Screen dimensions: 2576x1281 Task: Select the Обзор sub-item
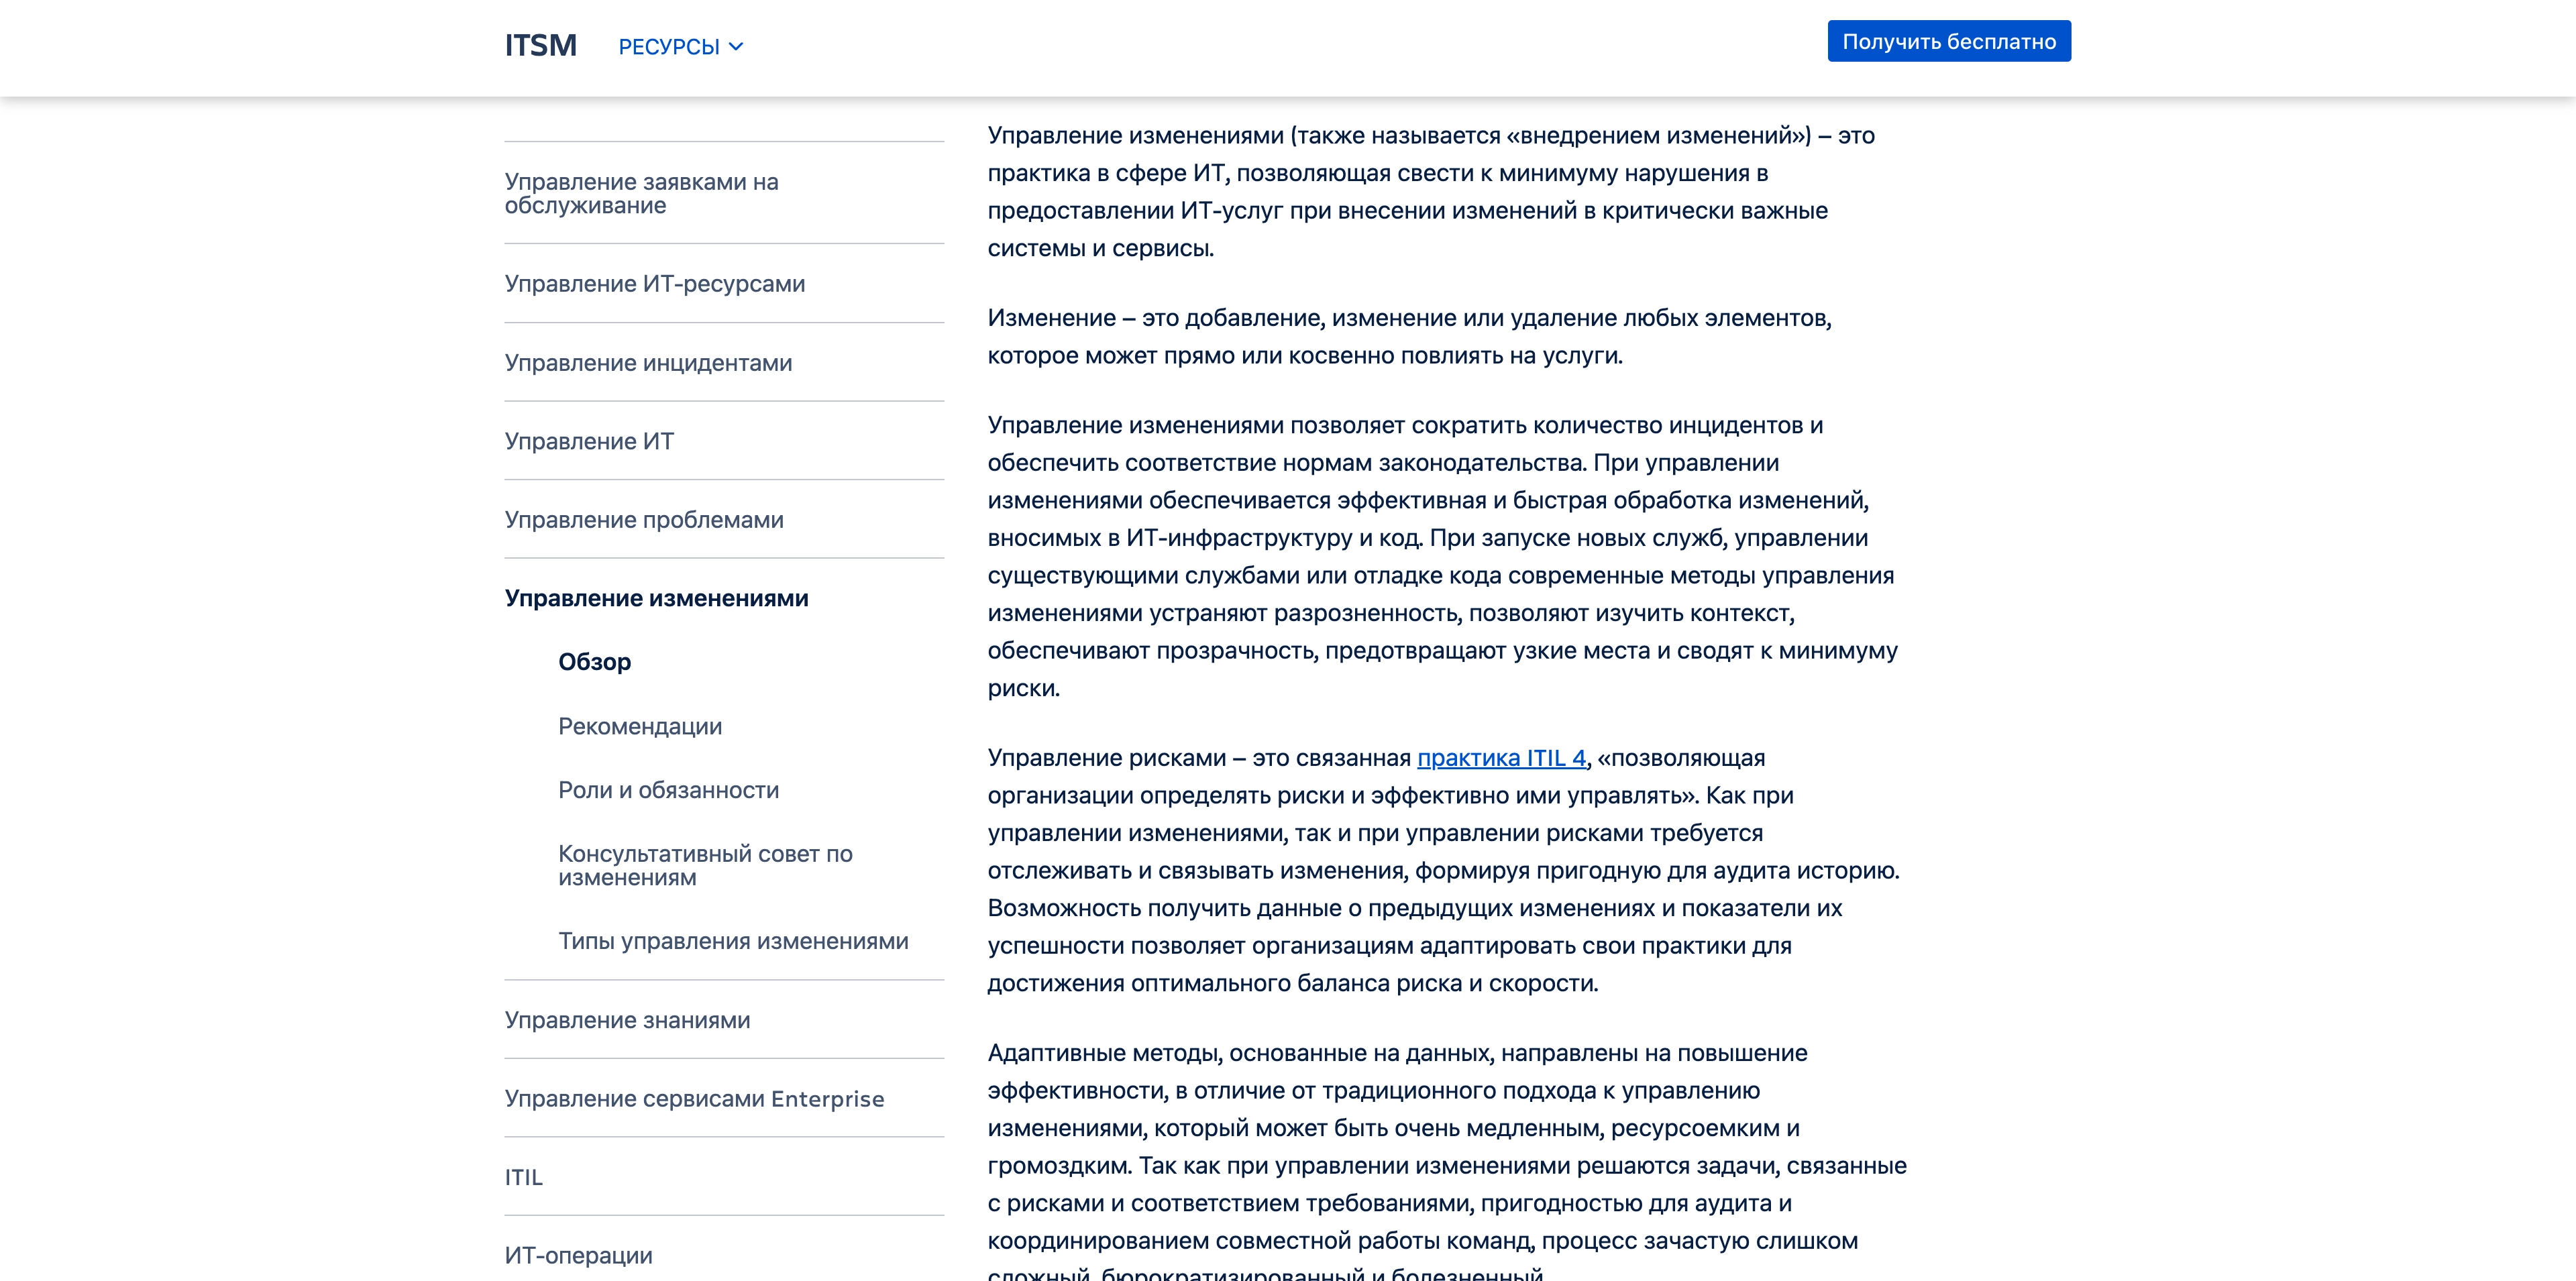[x=594, y=662]
